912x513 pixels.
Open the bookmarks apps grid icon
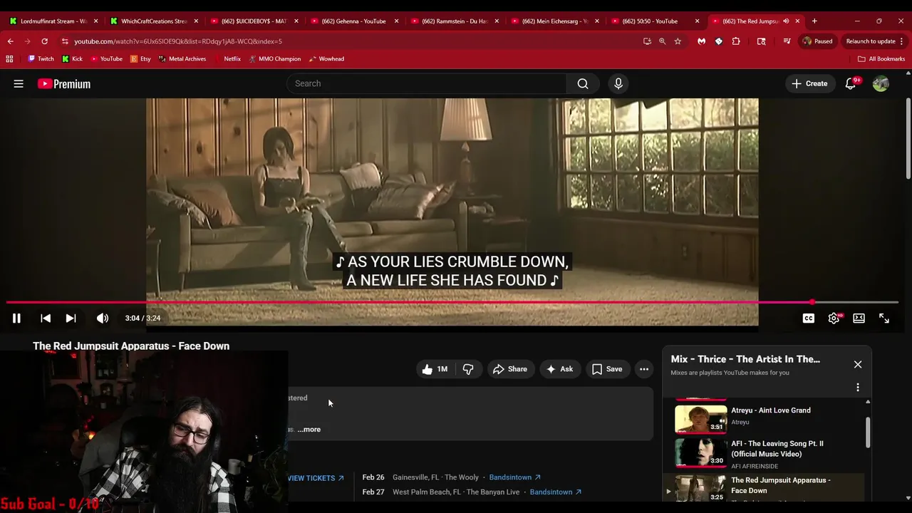point(9,59)
